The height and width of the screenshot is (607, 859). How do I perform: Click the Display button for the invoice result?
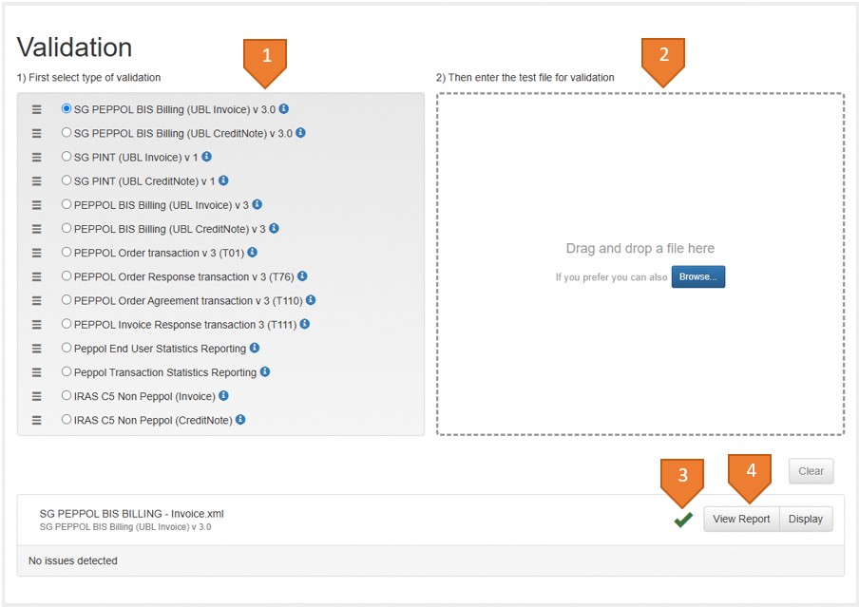(805, 519)
